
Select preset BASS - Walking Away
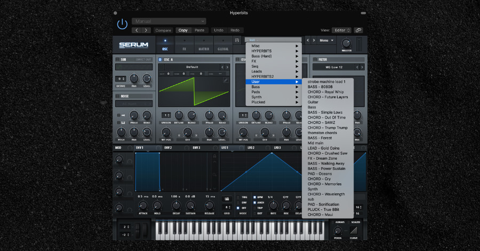pyautogui.click(x=327, y=163)
